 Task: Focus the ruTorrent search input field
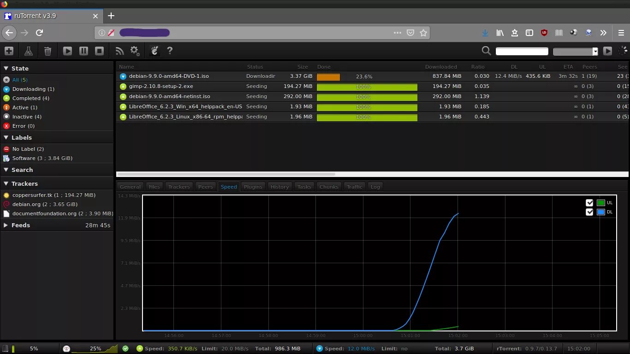tap(522, 51)
